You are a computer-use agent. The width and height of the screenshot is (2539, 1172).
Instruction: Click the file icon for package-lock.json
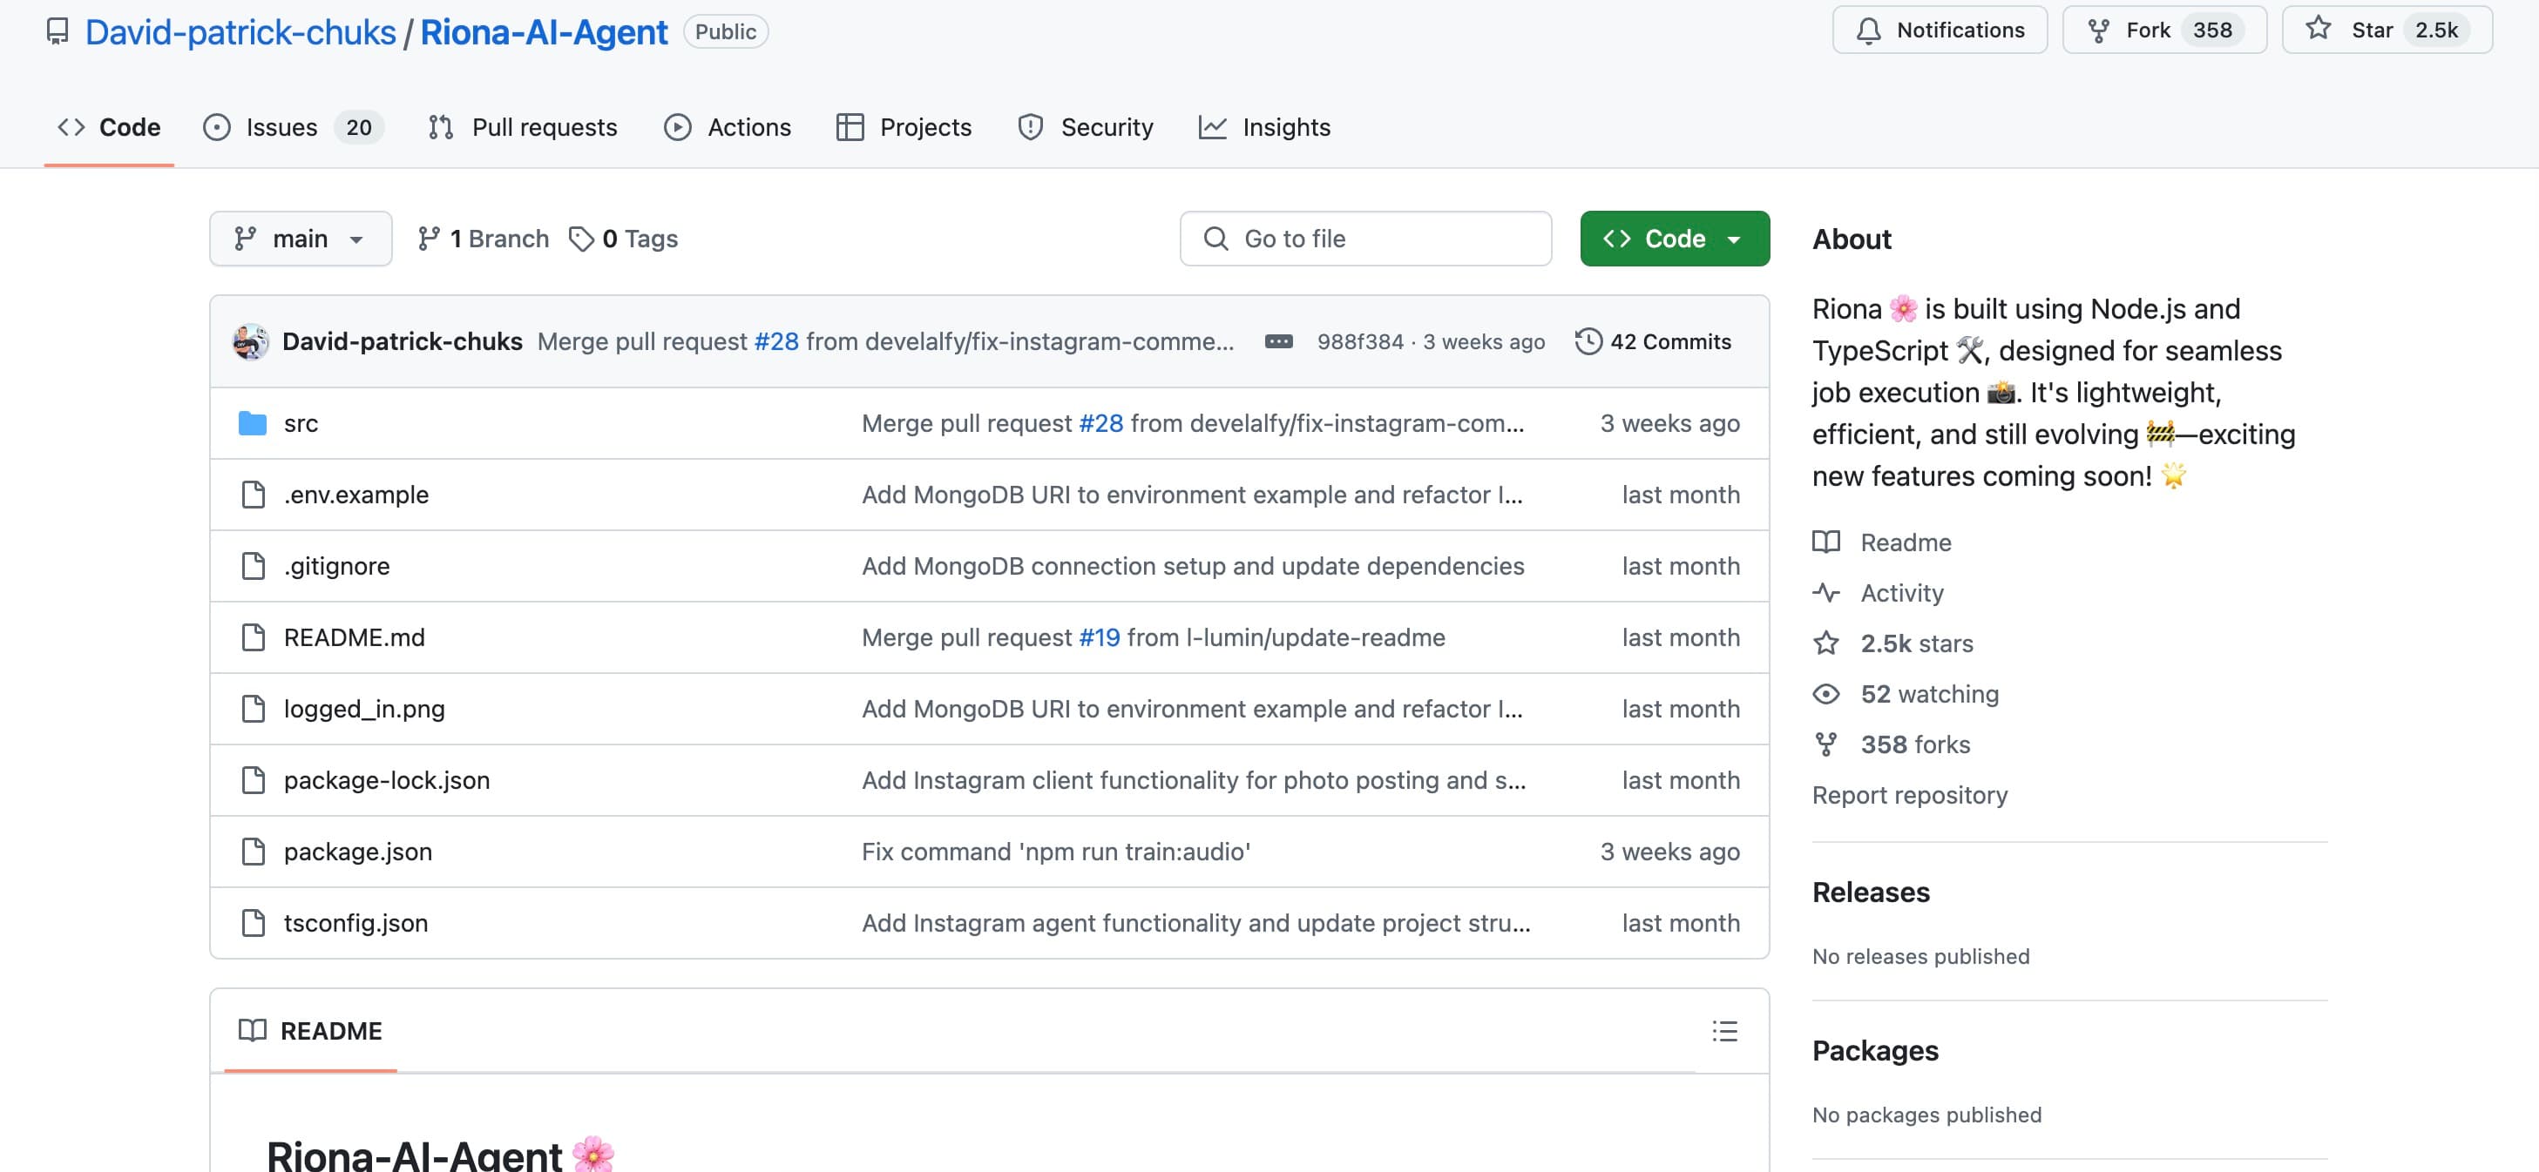[x=254, y=780]
